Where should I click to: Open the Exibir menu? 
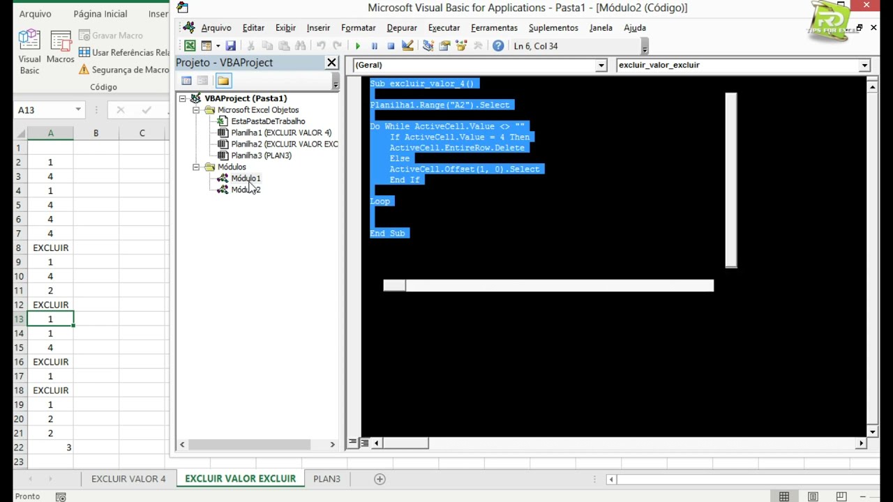[285, 28]
